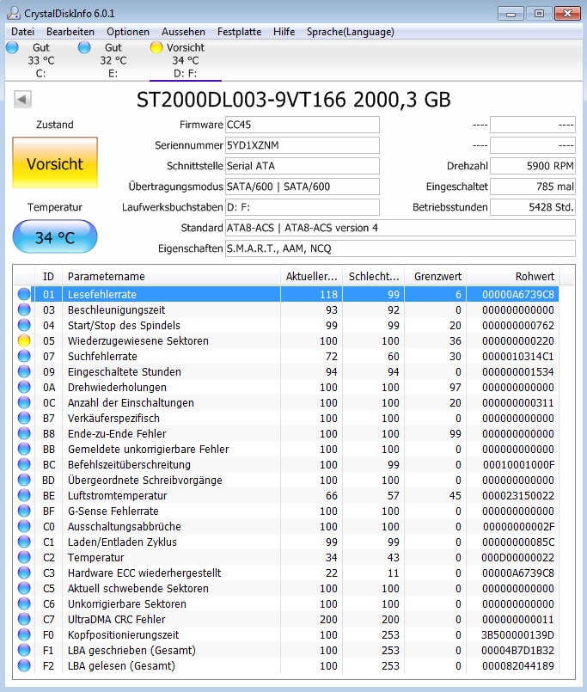
Task: Click status orb of Anzahl der Einschaltungen
Action: pyautogui.click(x=24, y=402)
